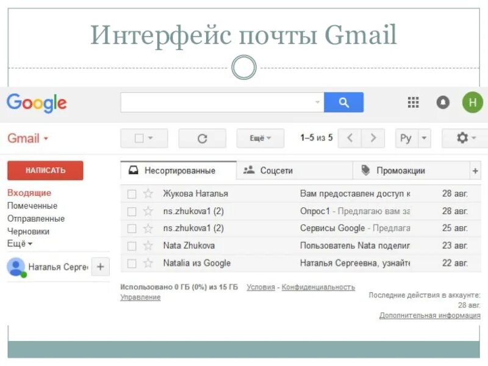Viewport: 488px width, 366px height.
Task: Show the search options arrow in the search box
Action: pos(317,102)
